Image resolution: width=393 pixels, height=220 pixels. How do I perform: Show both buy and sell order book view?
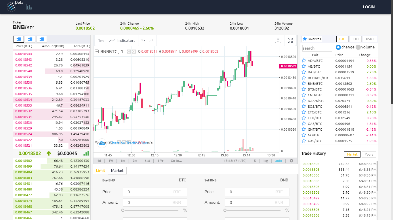(x=19, y=39)
